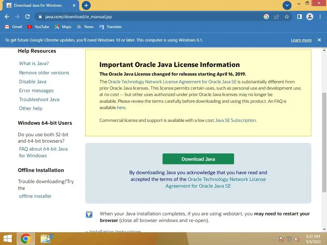Open the Other help link

tap(31, 108)
